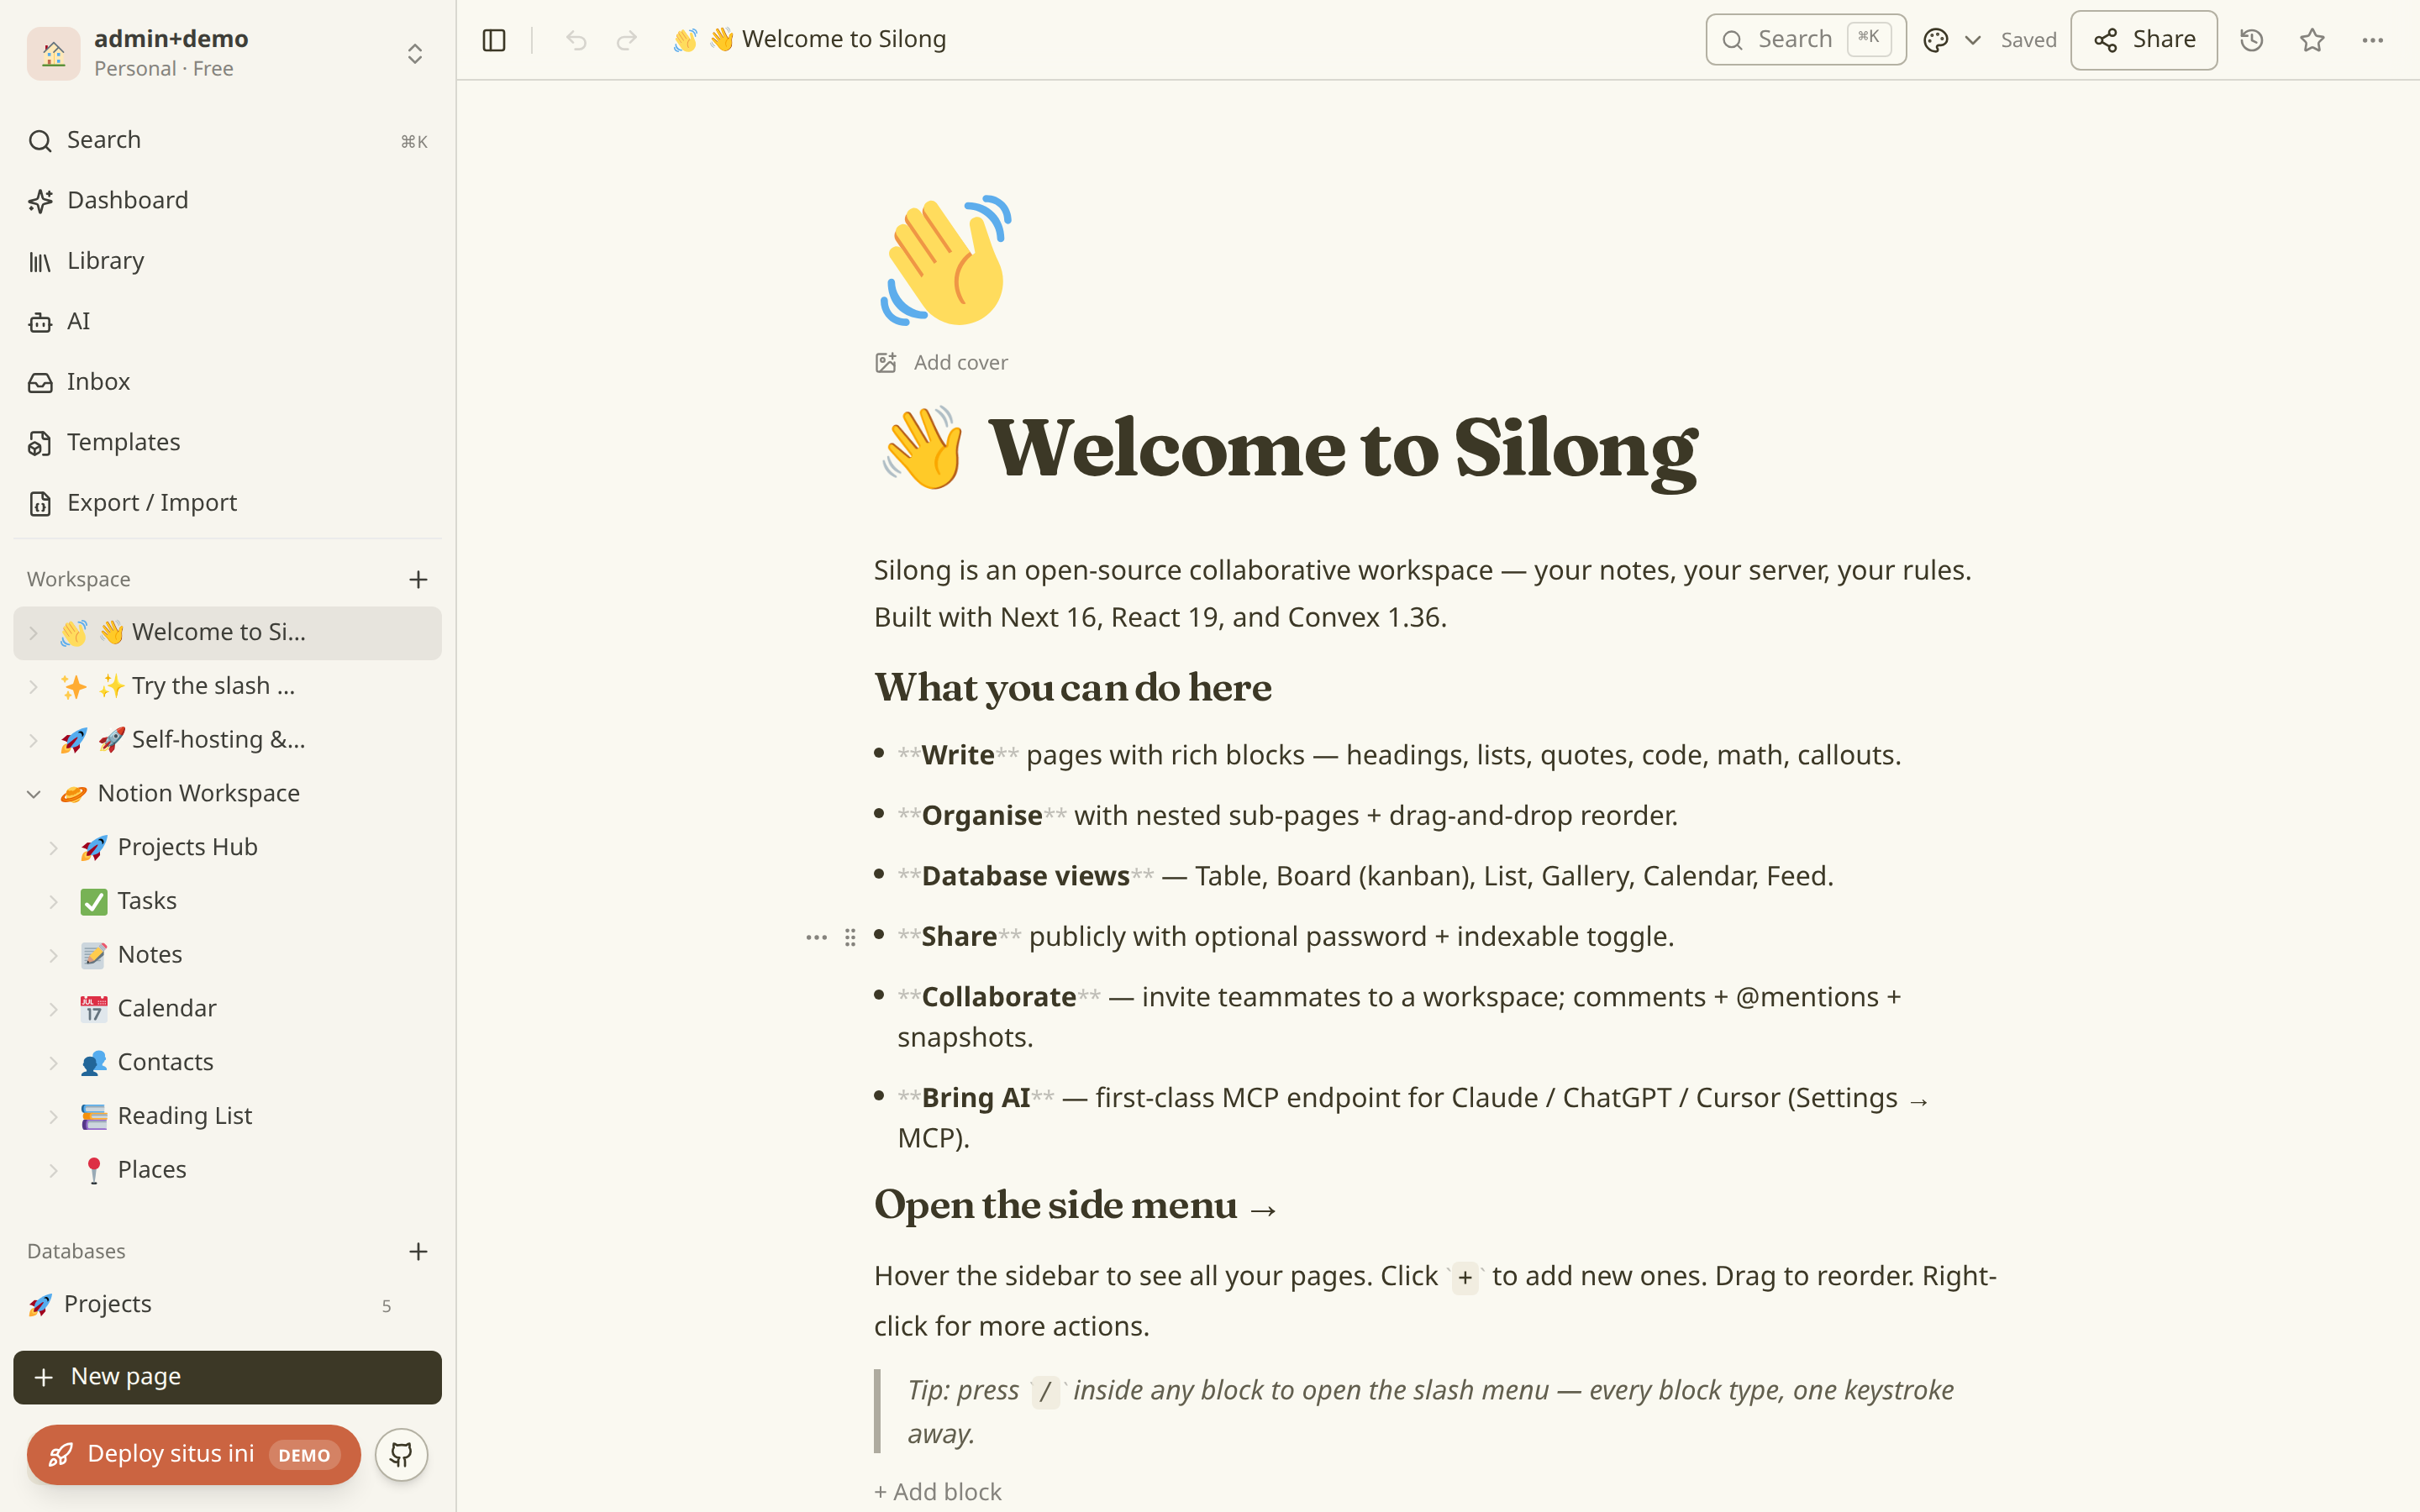Click the Dashboard sparkle icon
Screen dimensions: 2420x1512
40,201
